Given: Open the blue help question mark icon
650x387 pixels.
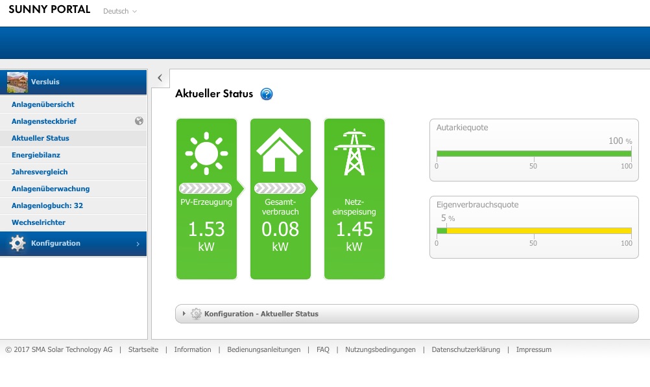Looking at the screenshot, I should click(267, 95).
